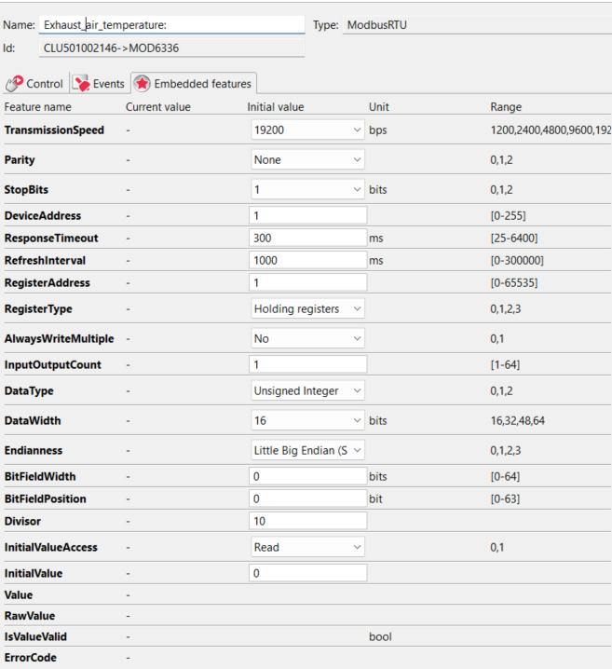Click the Initial value column header

pos(276,106)
